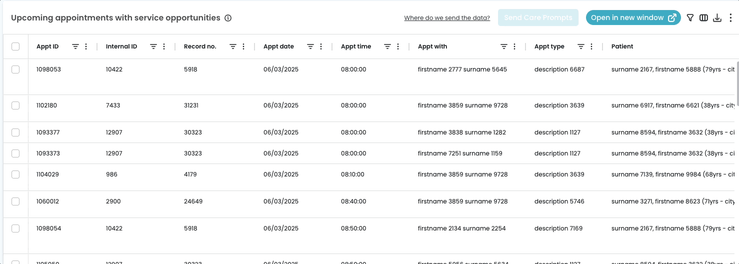Viewport: 739px width, 264px height.
Task: Download the table data via download icon
Action: click(x=717, y=18)
